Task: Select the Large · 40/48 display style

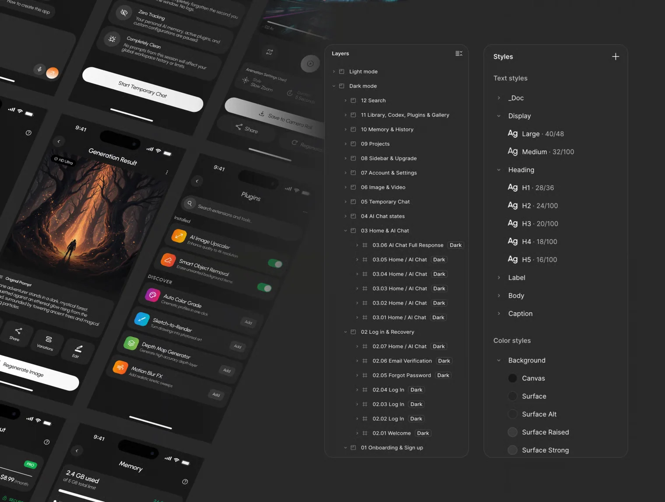Action: [535, 134]
